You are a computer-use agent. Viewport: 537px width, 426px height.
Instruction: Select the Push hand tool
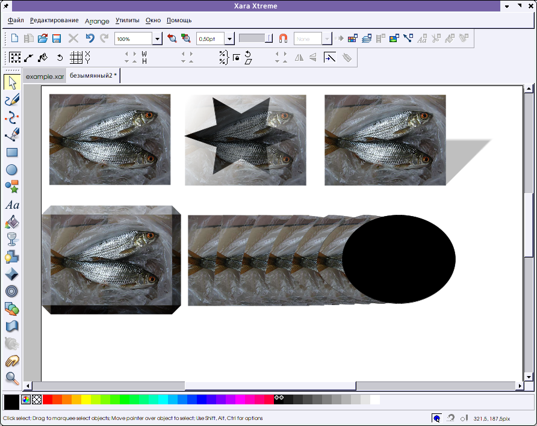click(x=11, y=361)
